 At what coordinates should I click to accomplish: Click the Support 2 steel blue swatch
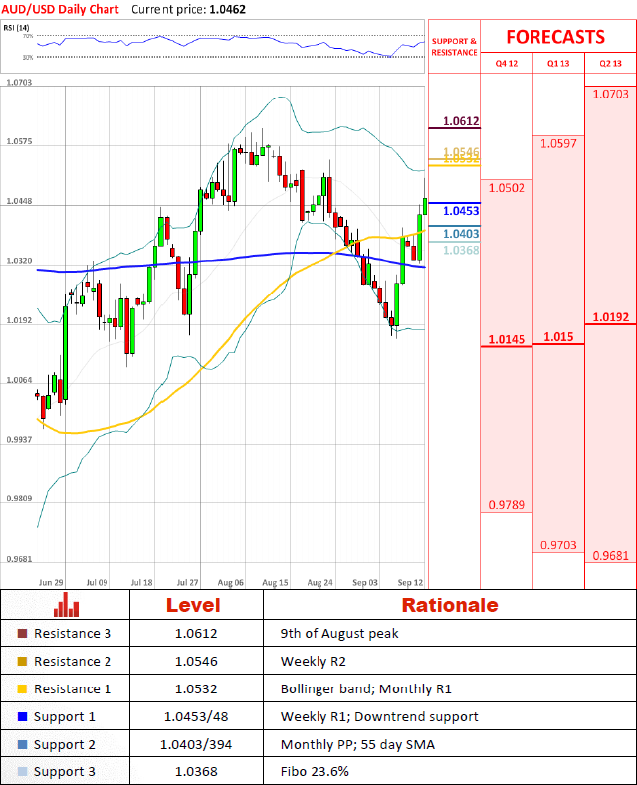pyautogui.click(x=22, y=744)
